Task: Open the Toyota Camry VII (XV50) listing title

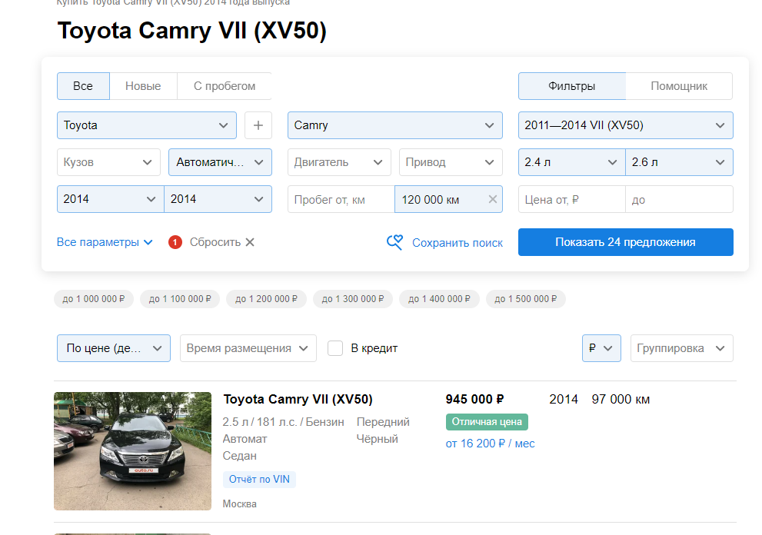Action: [x=298, y=399]
